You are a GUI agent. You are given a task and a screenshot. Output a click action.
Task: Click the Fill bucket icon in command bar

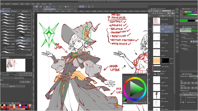tap(66, 7)
